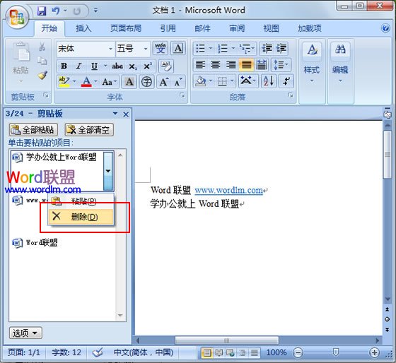The width and height of the screenshot is (396, 363).
Task: Choose 删除(D) from context menu
Action: point(81,217)
